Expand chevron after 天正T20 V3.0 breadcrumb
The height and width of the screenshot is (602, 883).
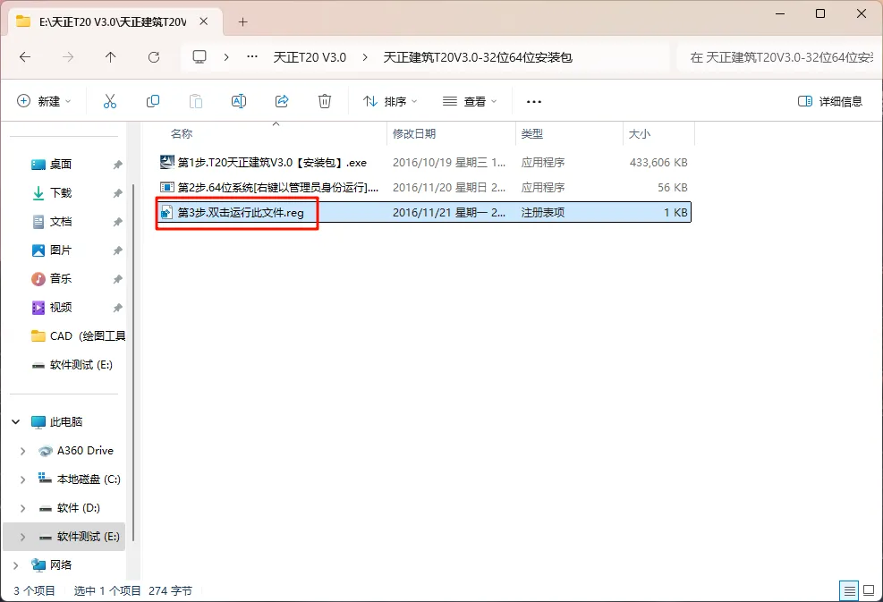point(365,57)
